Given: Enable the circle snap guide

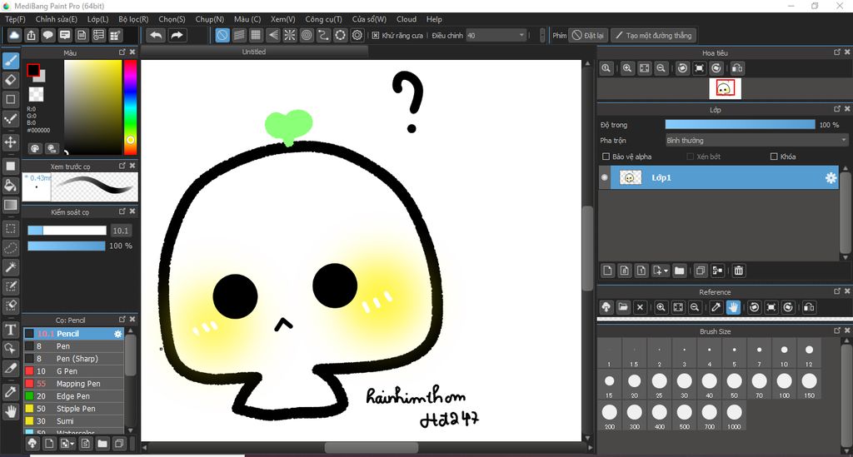Looking at the screenshot, I should (x=307, y=35).
